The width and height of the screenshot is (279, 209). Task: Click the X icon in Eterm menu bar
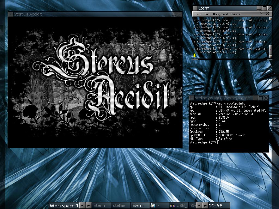268,14
